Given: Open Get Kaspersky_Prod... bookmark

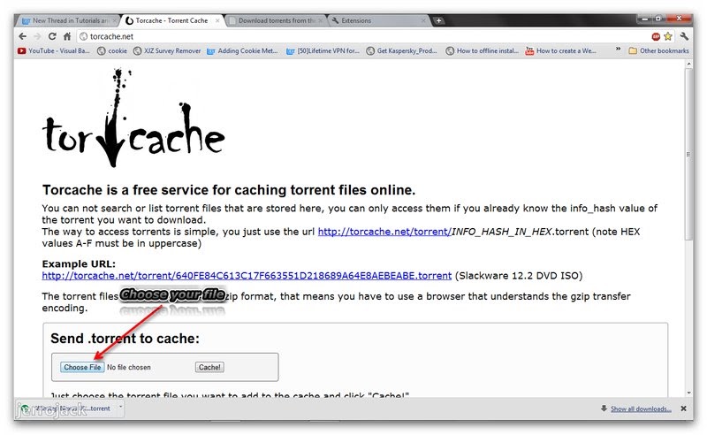Looking at the screenshot, I should (402, 51).
